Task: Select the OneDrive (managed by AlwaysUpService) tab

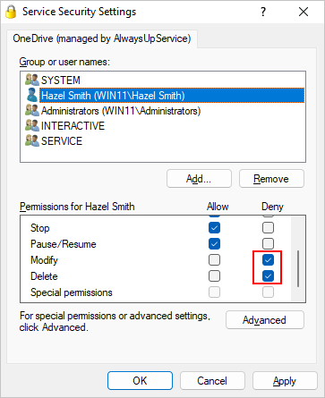Action: [x=102, y=38]
